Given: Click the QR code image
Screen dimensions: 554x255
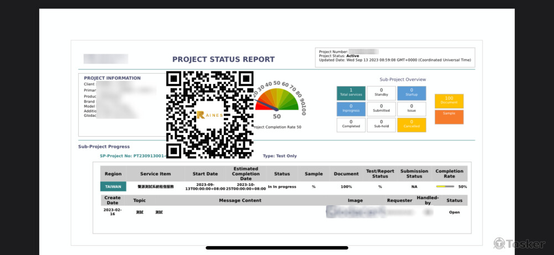Looking at the screenshot, I should coord(209,115).
